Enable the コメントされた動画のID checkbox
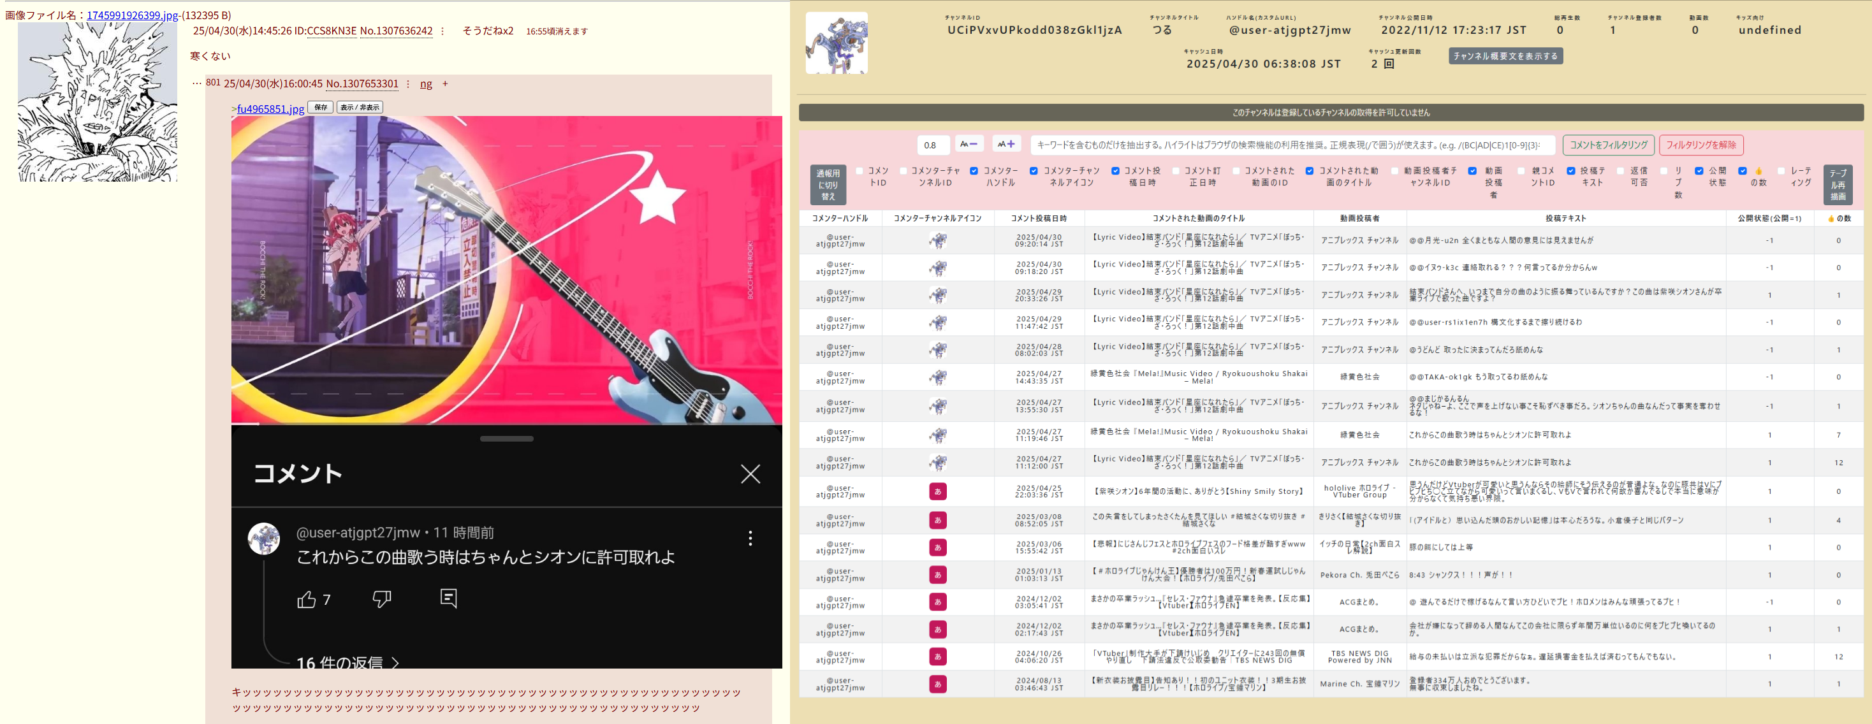 [1236, 171]
